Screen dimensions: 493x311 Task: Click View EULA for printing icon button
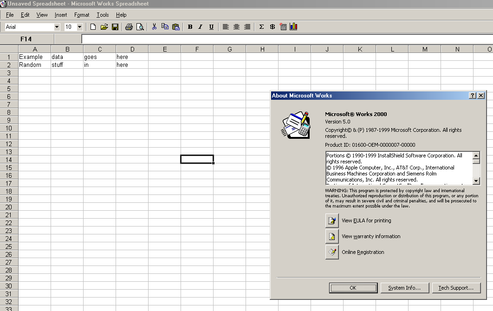(x=332, y=221)
